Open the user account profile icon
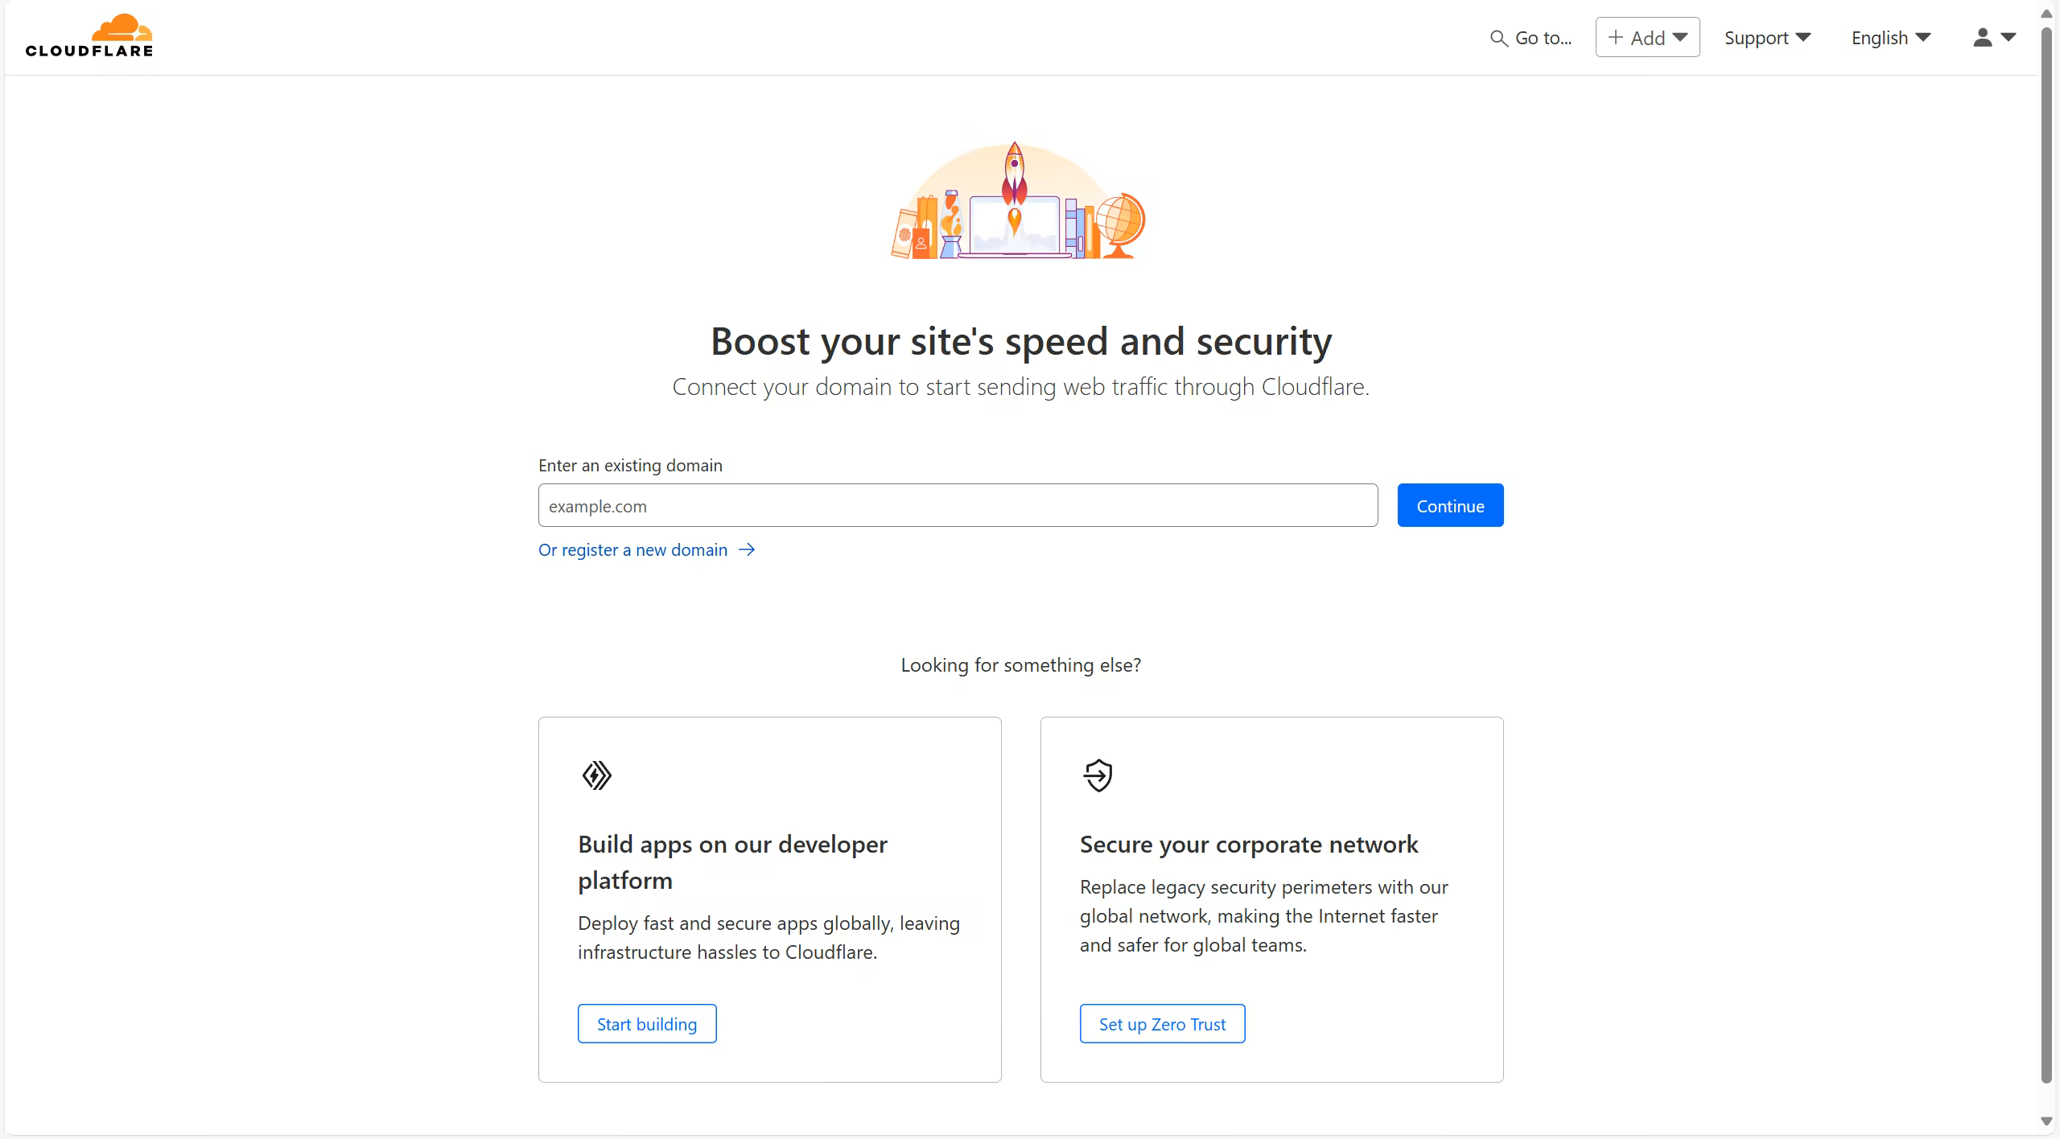Image resolution: width=2060 pixels, height=1139 pixels. [x=1982, y=38]
